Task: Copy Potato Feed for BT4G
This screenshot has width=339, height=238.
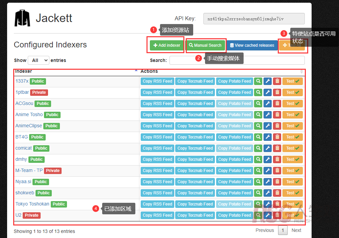Action: 234,137
